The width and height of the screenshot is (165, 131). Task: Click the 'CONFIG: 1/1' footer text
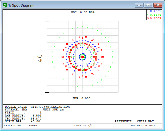tap(84, 126)
